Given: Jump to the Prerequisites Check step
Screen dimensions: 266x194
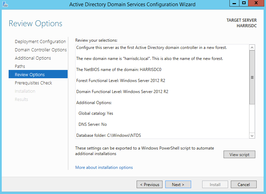Looking at the screenshot, I should (33, 83).
